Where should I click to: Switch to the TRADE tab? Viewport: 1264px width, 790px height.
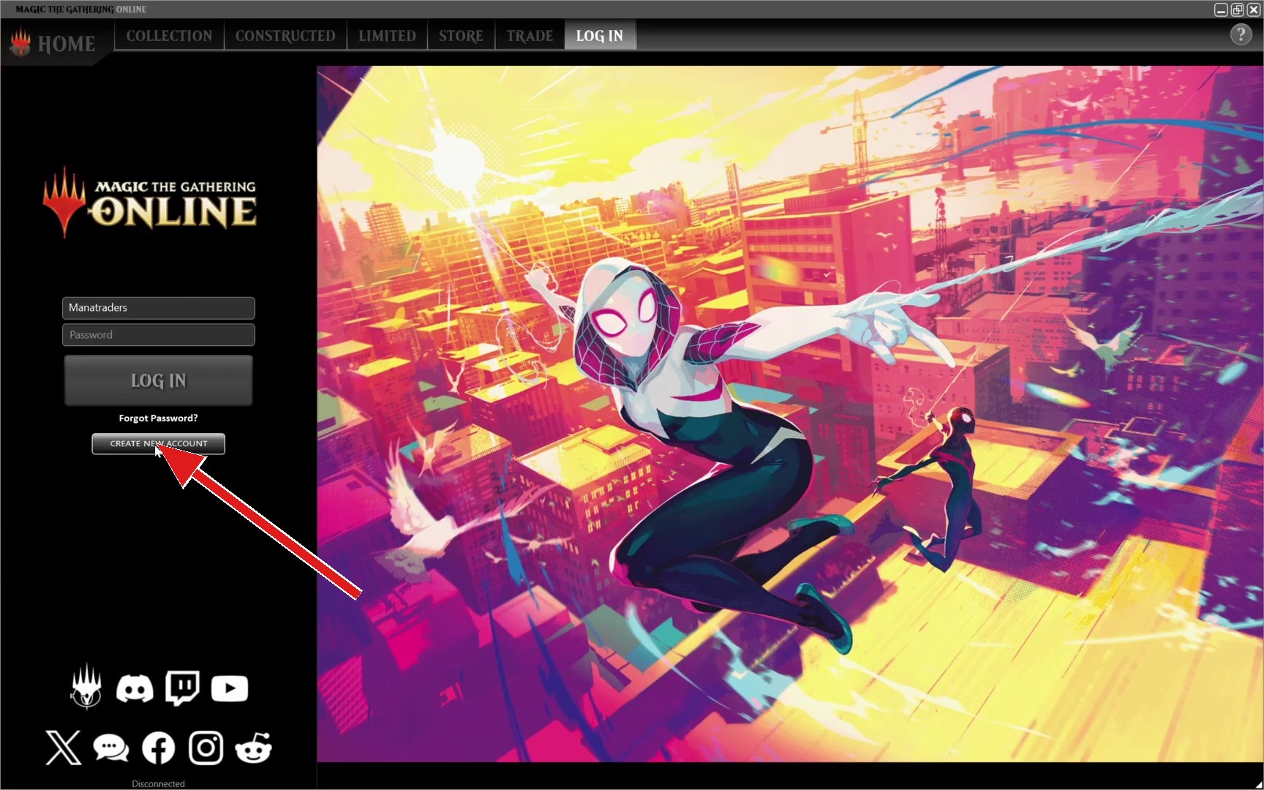tap(530, 36)
